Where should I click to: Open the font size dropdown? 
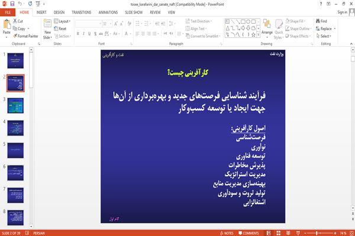tap(111, 24)
